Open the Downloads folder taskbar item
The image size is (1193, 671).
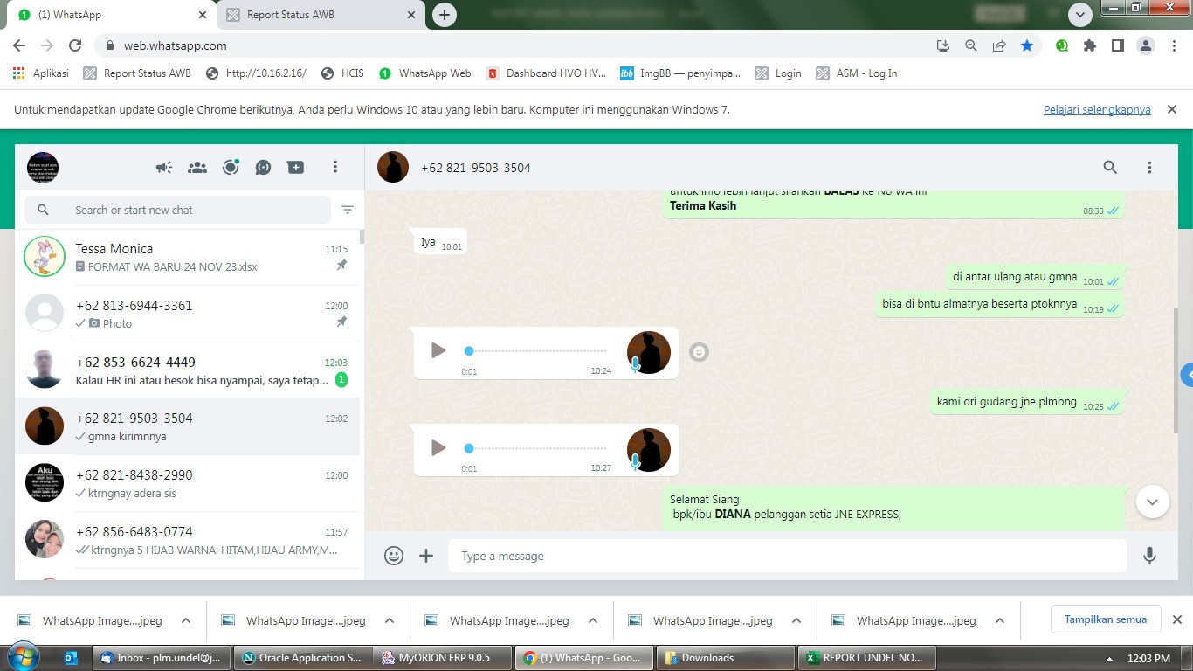(724, 658)
